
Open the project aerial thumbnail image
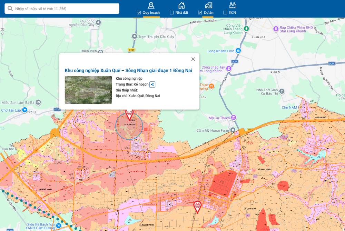pos(88,90)
